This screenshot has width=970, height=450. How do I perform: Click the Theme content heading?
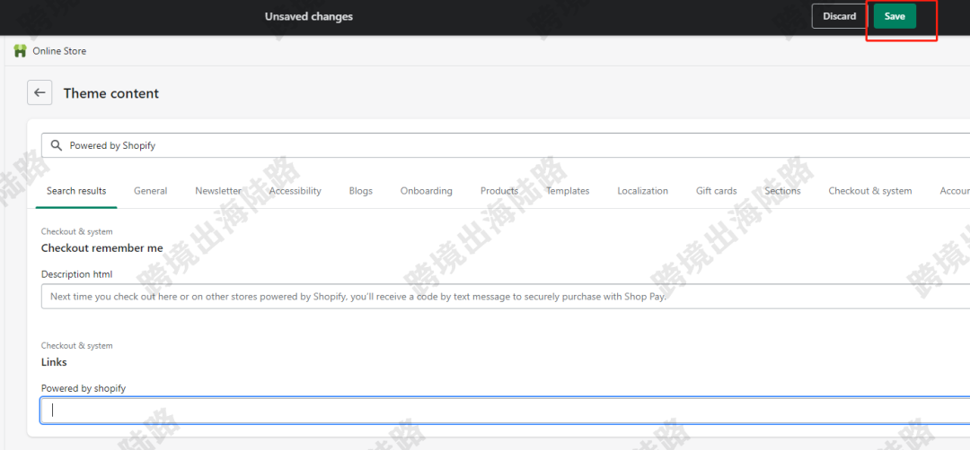point(111,93)
